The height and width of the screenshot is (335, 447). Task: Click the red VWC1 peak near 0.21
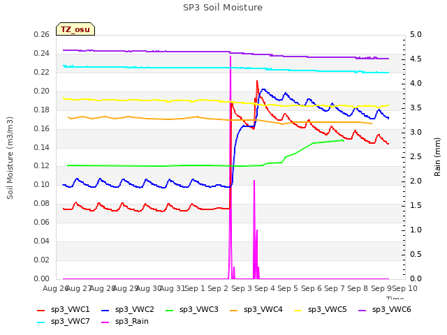(257, 81)
